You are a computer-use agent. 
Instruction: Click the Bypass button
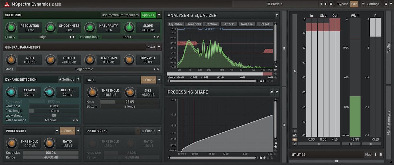click(x=343, y=4)
